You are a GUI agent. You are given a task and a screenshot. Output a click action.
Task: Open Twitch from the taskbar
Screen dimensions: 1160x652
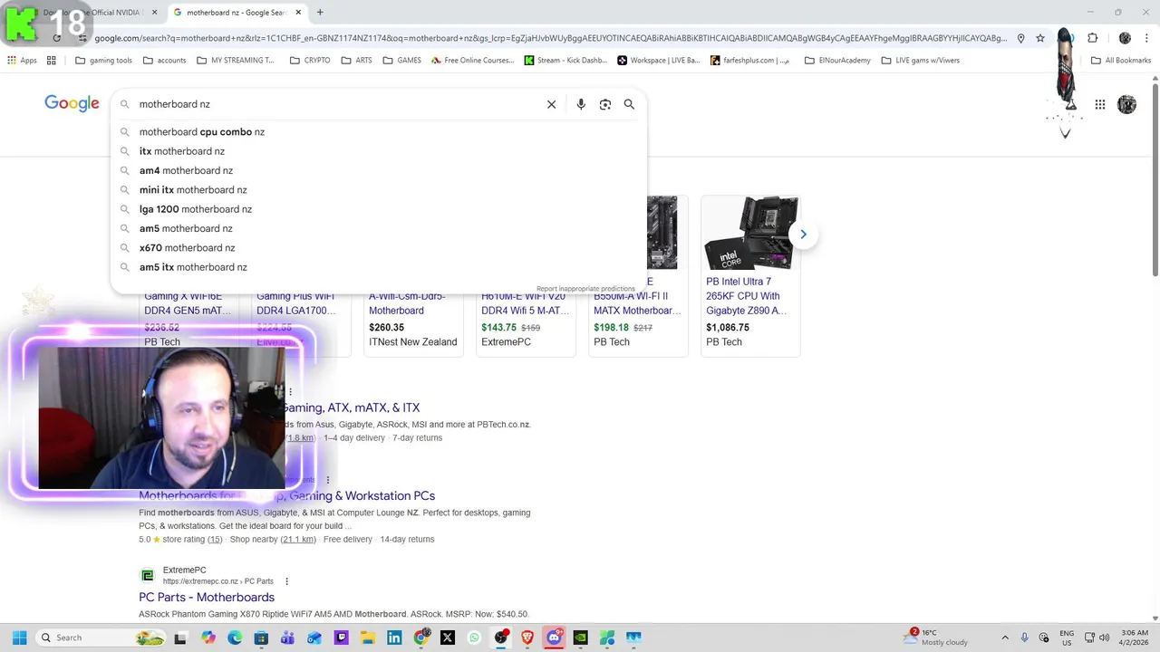(x=341, y=638)
